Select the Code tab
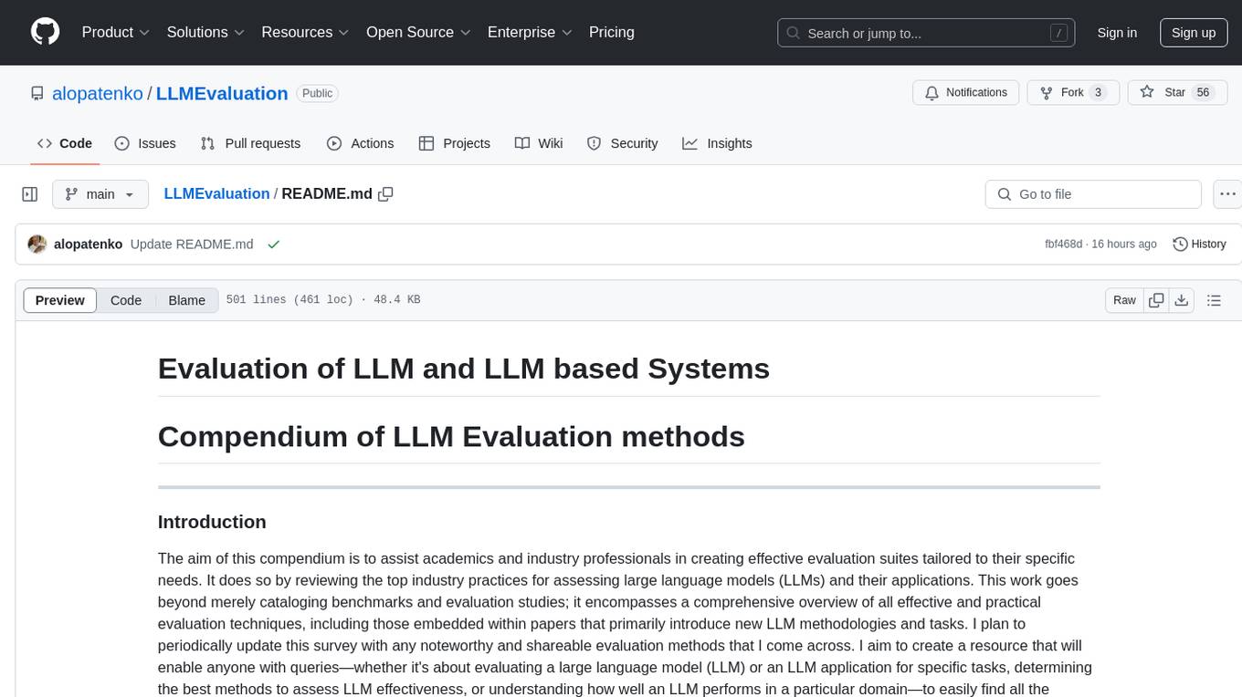The width and height of the screenshot is (1242, 697). 64,143
